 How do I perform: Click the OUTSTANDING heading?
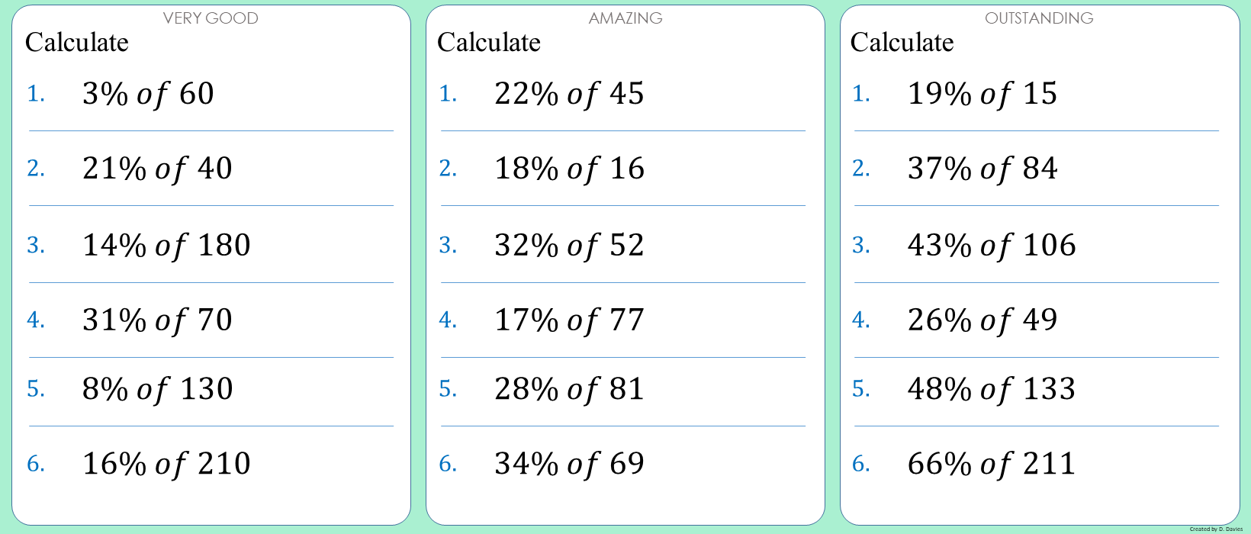[1039, 18]
